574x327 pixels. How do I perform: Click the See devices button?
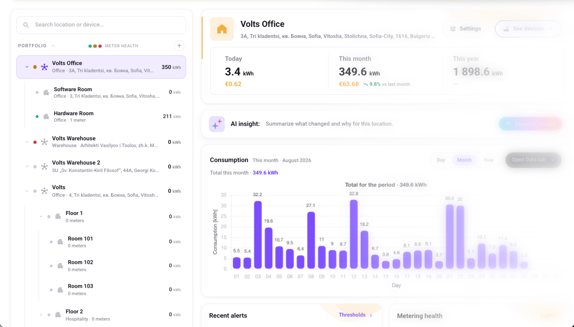(528, 29)
